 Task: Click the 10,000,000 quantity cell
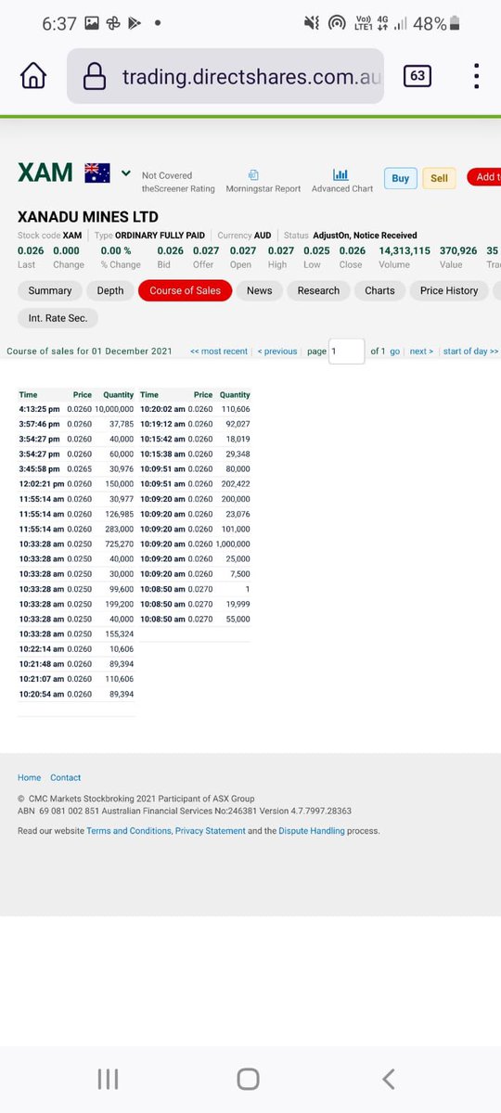pos(114,409)
